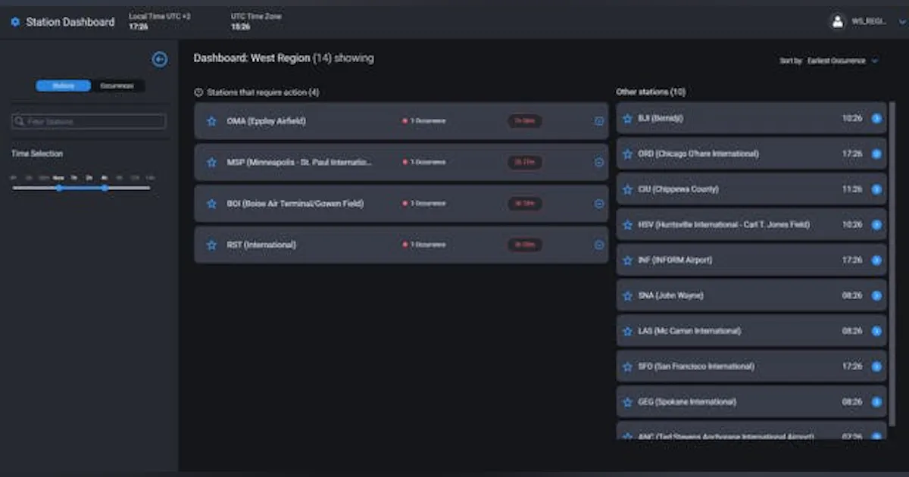The height and width of the screenshot is (477, 909).
Task: Expand the user account dropdown arrow
Action: tap(901, 22)
